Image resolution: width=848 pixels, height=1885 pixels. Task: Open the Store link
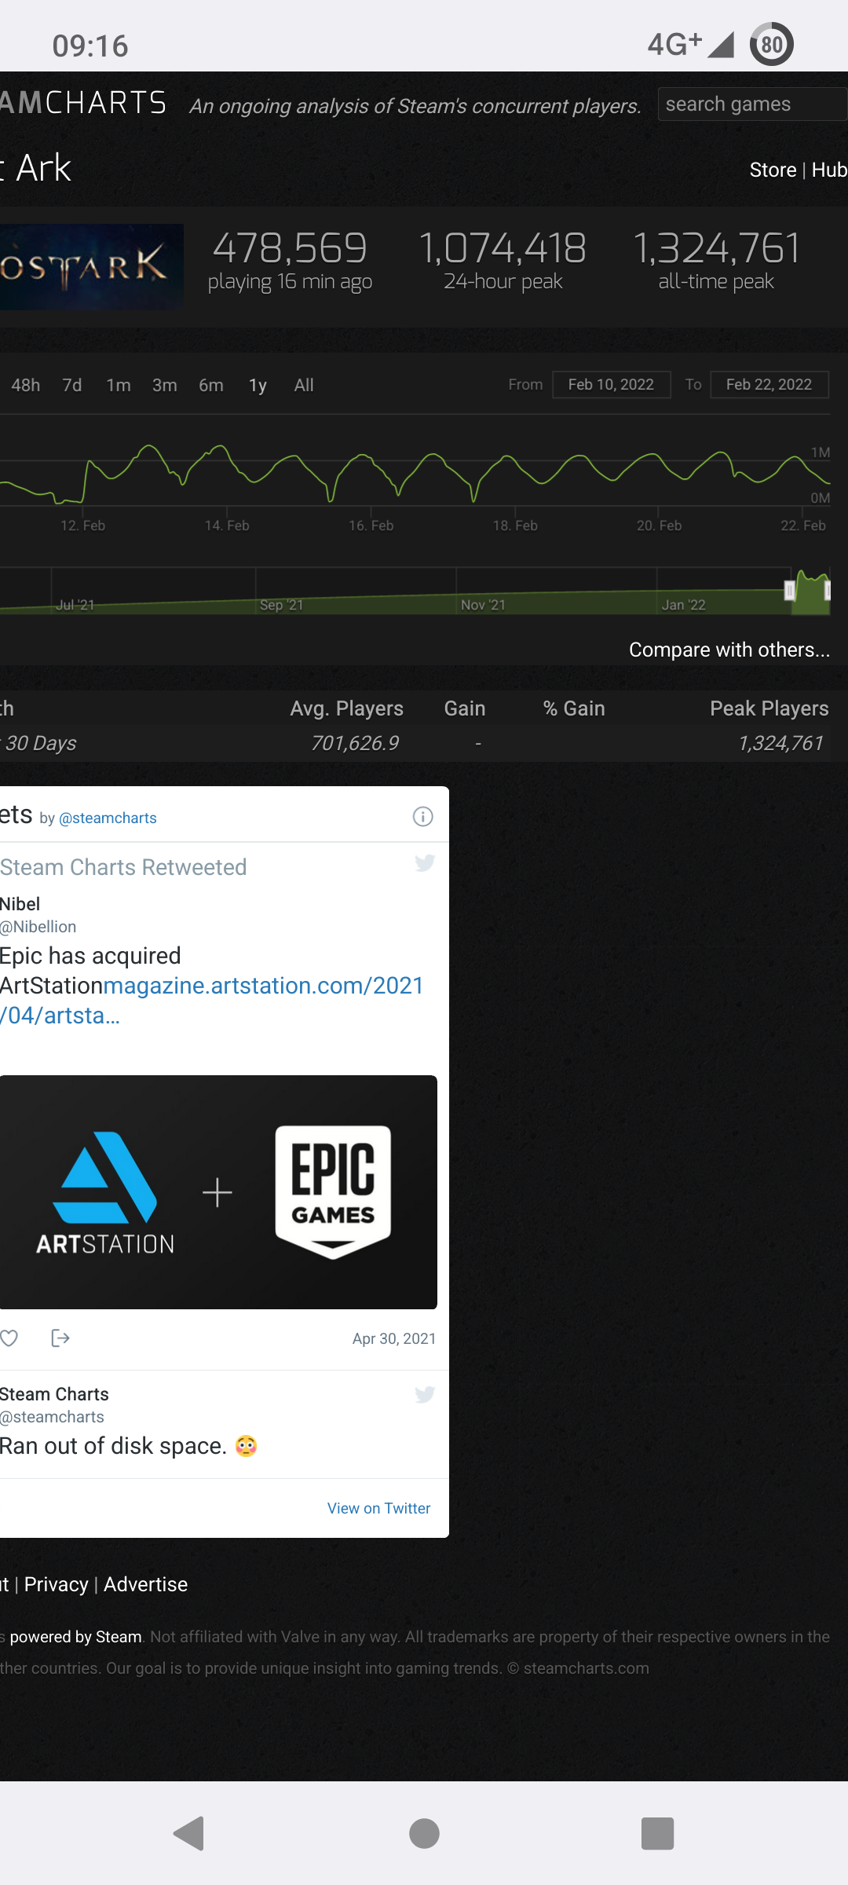click(x=773, y=170)
